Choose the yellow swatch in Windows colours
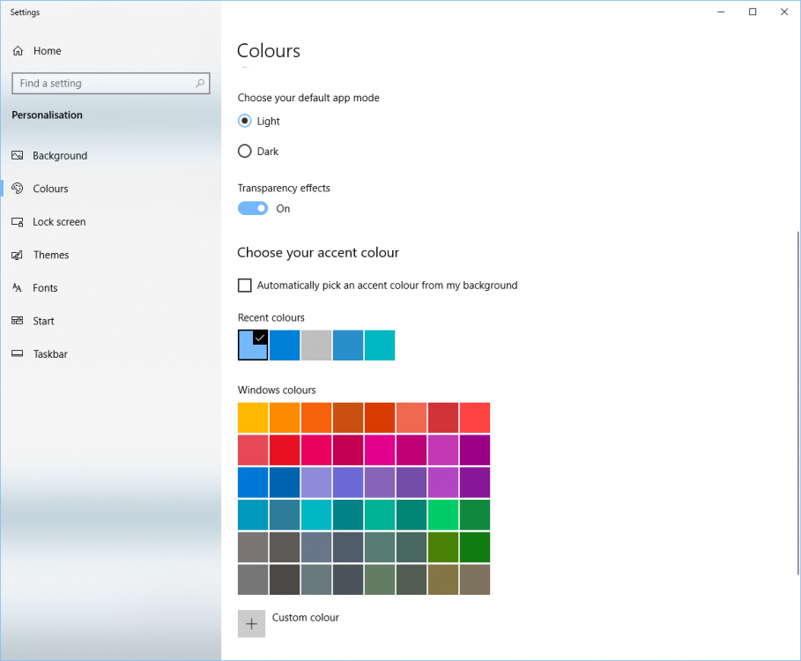The image size is (801, 661). (253, 418)
